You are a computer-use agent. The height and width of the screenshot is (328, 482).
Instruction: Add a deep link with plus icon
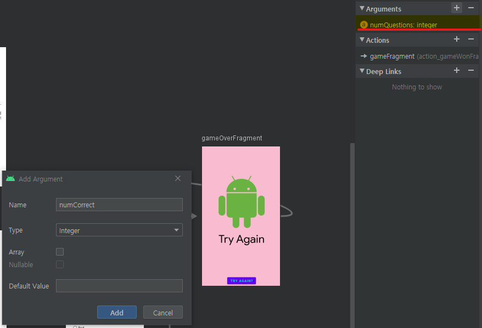457,70
